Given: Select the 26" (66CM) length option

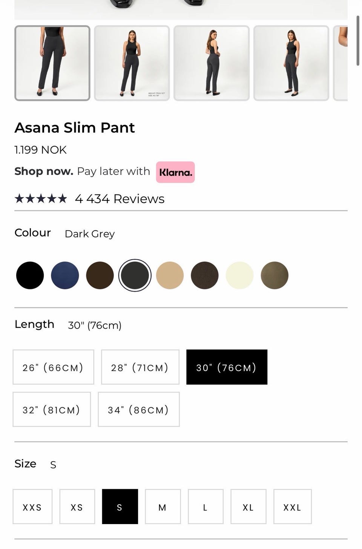Looking at the screenshot, I should click(x=53, y=367).
